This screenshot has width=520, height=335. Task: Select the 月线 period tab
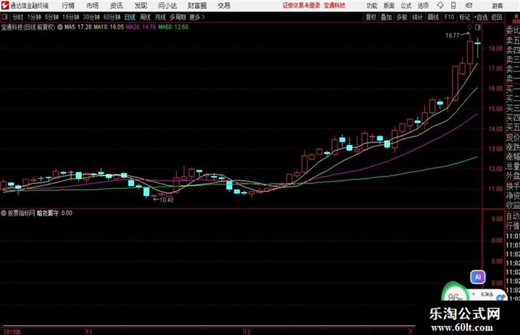tap(161, 17)
